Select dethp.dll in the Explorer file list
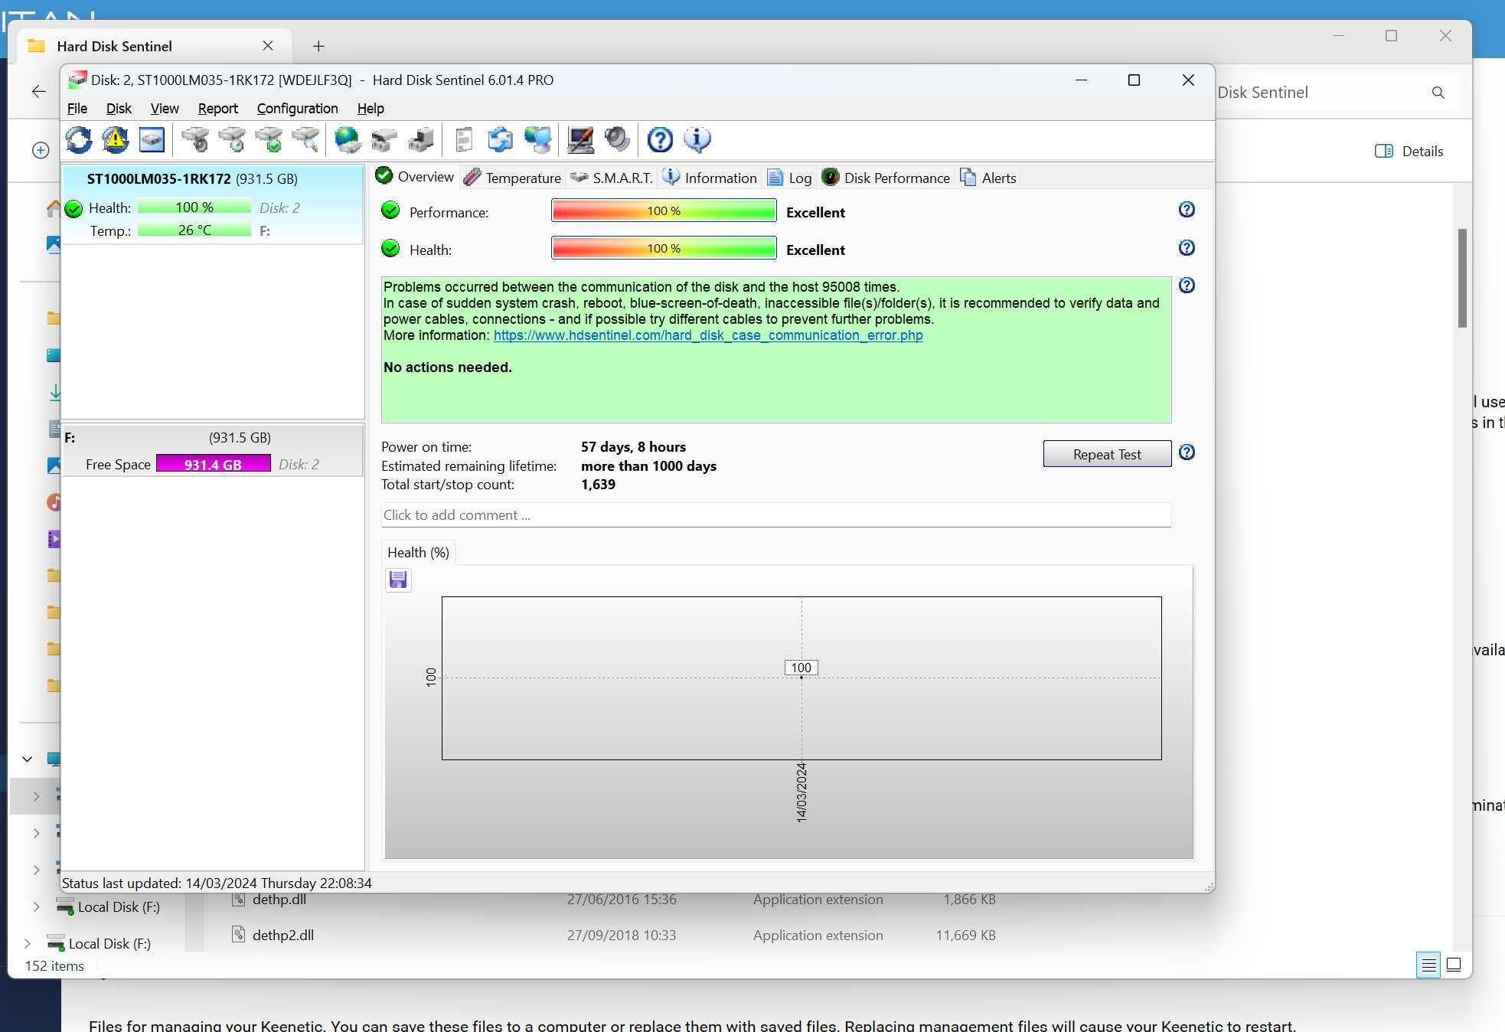1505x1032 pixels. click(279, 900)
